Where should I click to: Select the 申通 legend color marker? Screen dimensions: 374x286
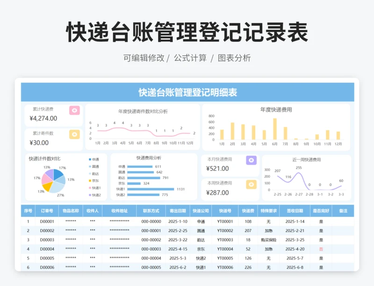[90, 159]
